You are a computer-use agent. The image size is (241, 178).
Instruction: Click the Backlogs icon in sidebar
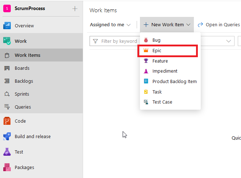point(7,81)
